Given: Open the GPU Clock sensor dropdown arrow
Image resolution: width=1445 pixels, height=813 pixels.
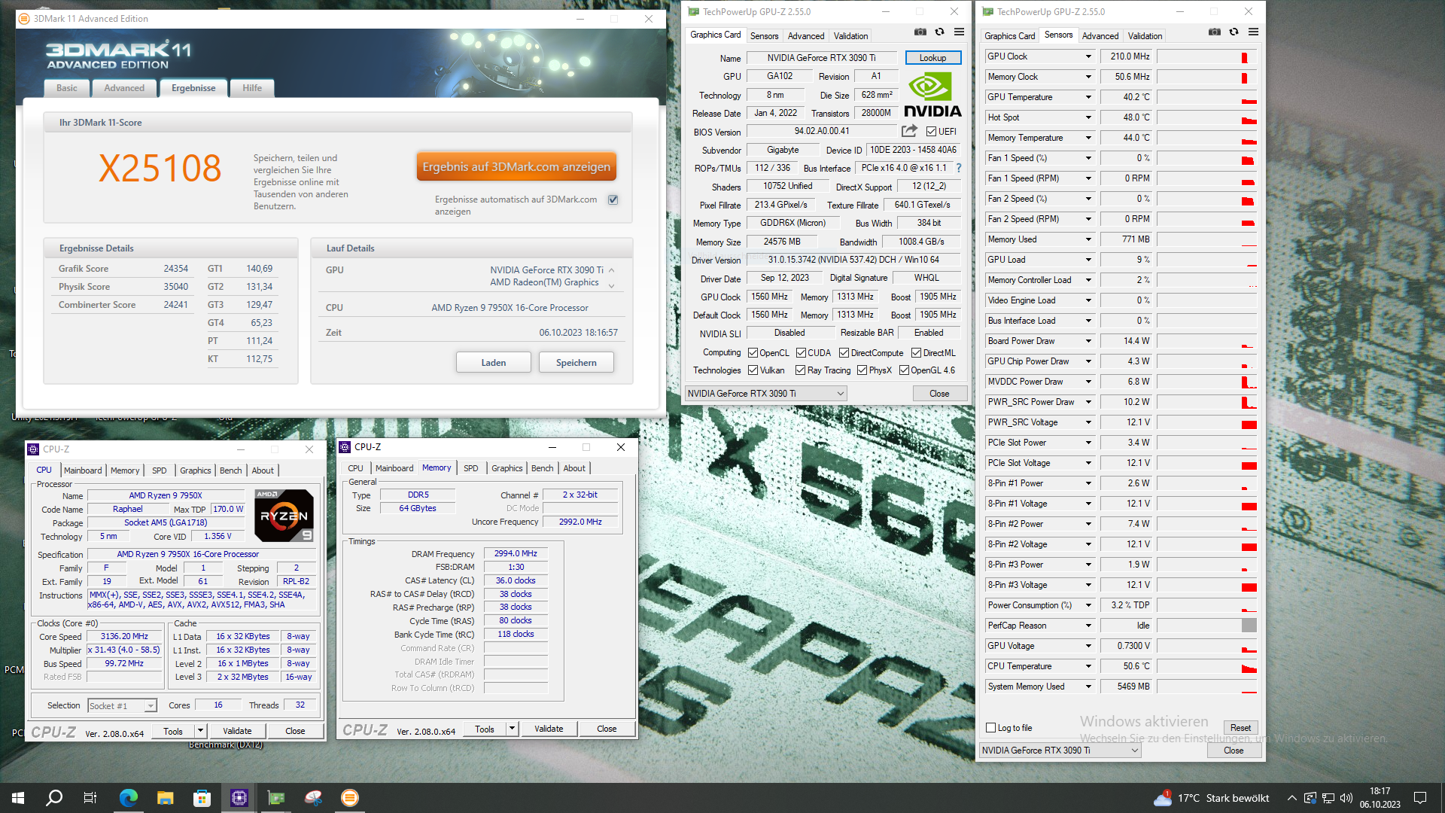Looking at the screenshot, I should tap(1088, 56).
